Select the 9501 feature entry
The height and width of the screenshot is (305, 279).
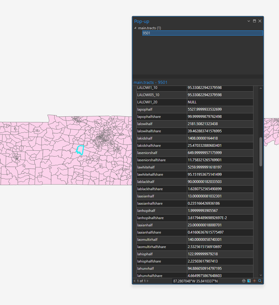[x=202, y=33]
